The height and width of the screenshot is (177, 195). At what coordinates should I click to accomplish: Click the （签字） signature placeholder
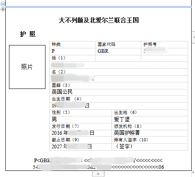(124, 146)
